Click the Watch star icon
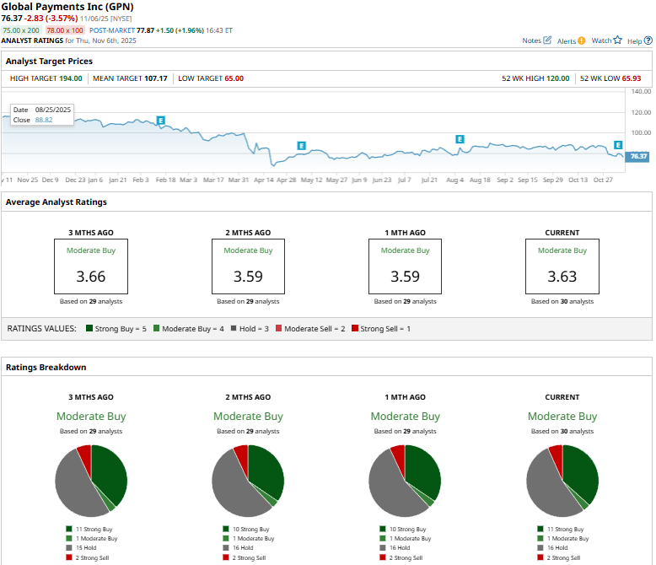Viewport: 656px width, 565px height. 617,40
